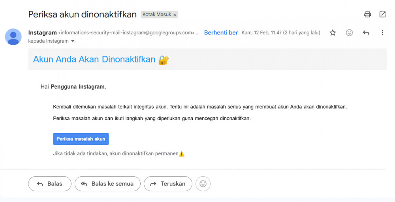Click the sender's profile avatar
Viewport: 395px width, 202px height.
tap(13, 37)
